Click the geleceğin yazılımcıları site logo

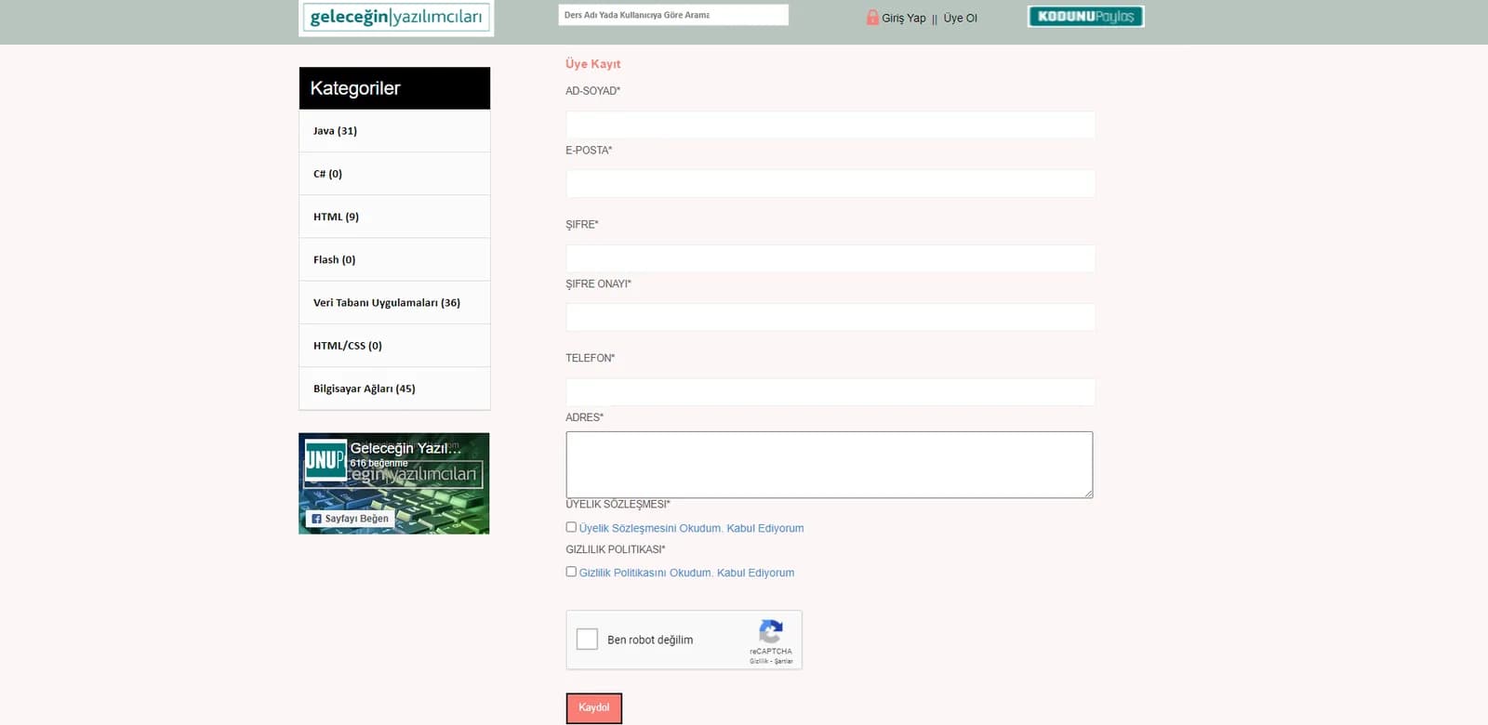[x=396, y=18]
